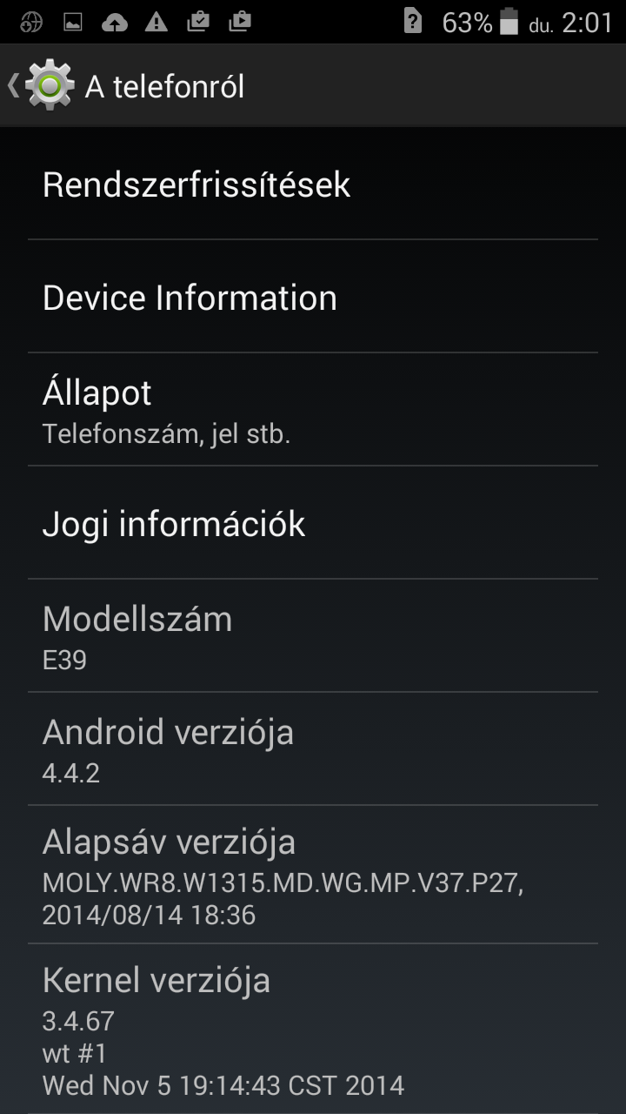The height and width of the screenshot is (1114, 626).
Task: Tap the Kernel verziója row
Action: coord(313,1029)
